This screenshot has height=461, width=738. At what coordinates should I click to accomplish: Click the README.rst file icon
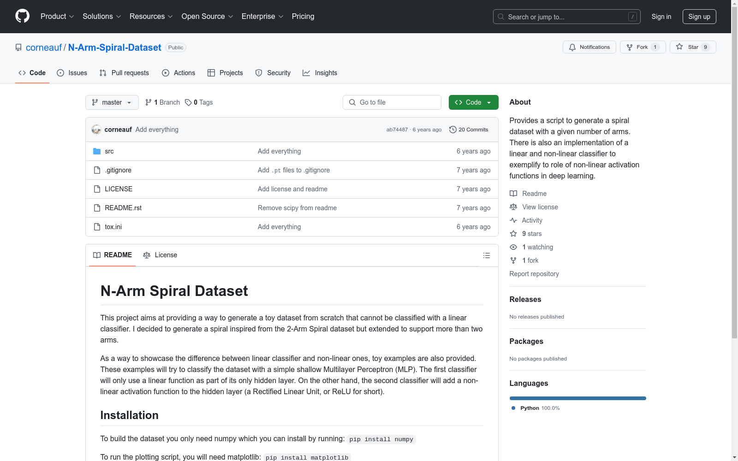coord(97,208)
